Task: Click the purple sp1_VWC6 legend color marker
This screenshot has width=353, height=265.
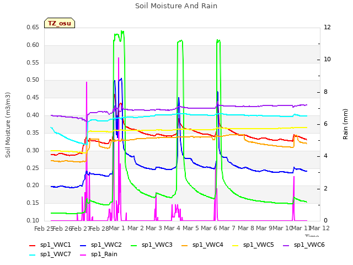Action: point(286,246)
